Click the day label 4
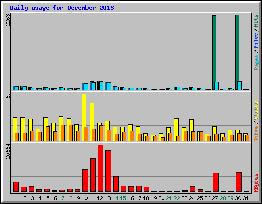262x204 pixels. point(40,198)
